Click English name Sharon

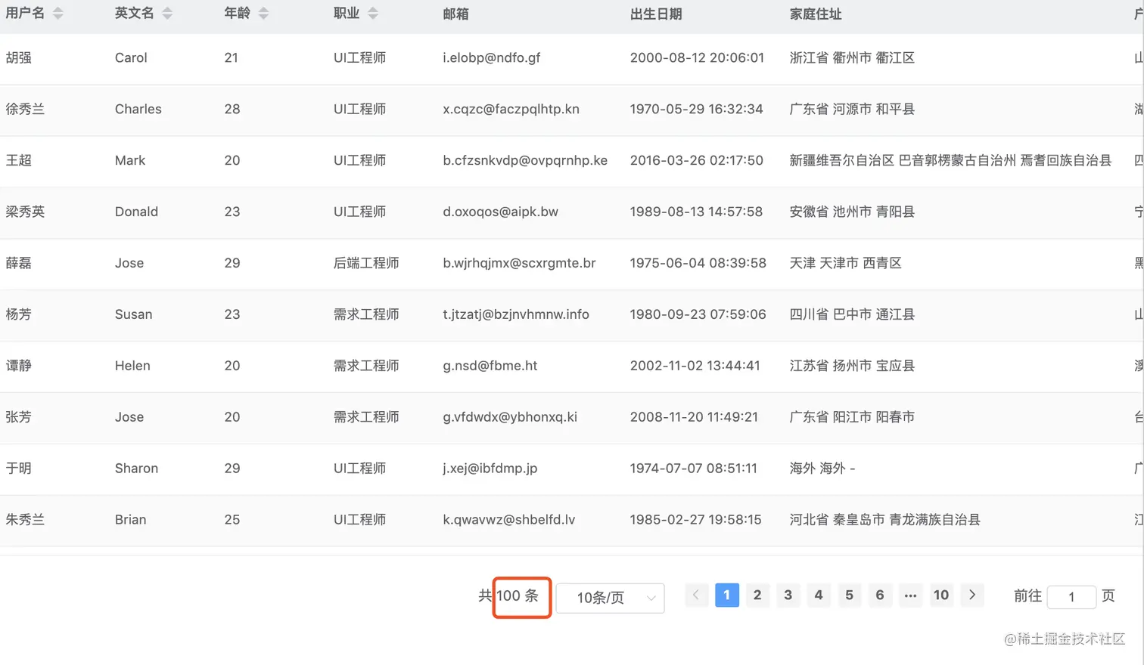click(136, 469)
